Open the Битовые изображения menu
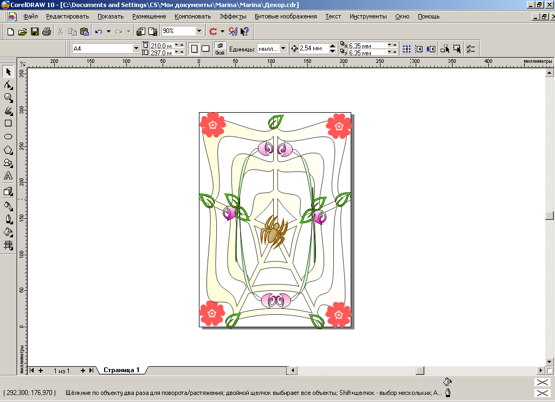The image size is (555, 402). pyautogui.click(x=286, y=16)
